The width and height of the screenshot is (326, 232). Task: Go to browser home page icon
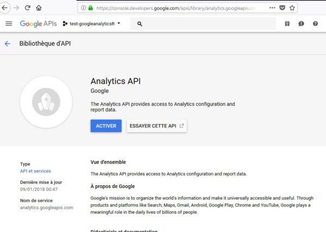click(x=39, y=8)
